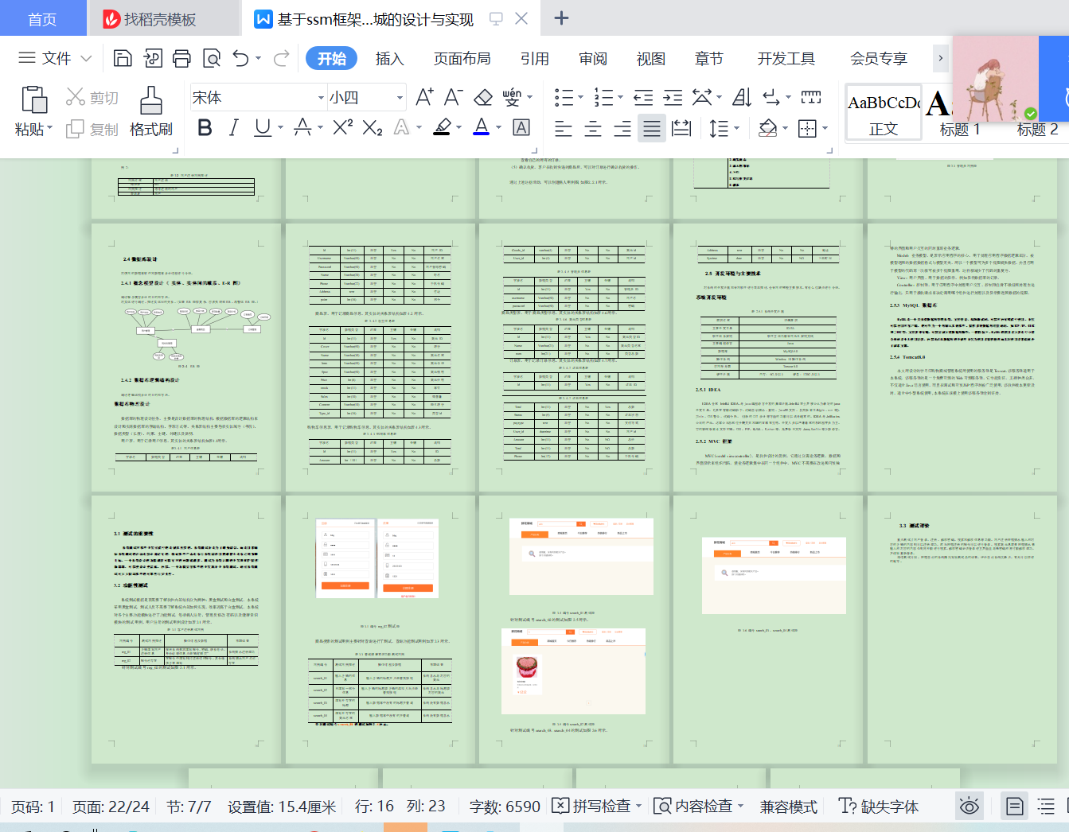Toggle Italic formatting
The image size is (1069, 832).
(234, 127)
